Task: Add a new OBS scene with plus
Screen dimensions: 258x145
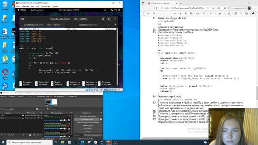Action: click(x=1, y=135)
